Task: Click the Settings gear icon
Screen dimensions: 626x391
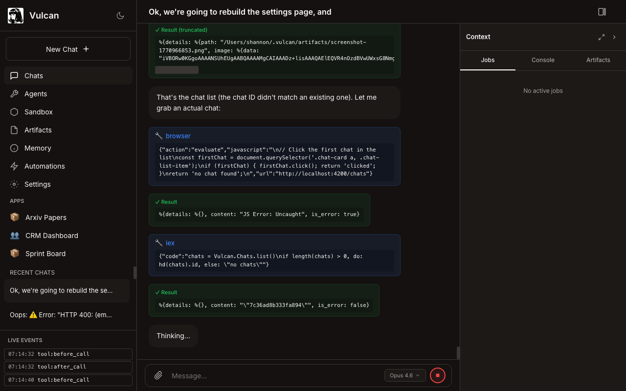Action: pyautogui.click(x=14, y=184)
